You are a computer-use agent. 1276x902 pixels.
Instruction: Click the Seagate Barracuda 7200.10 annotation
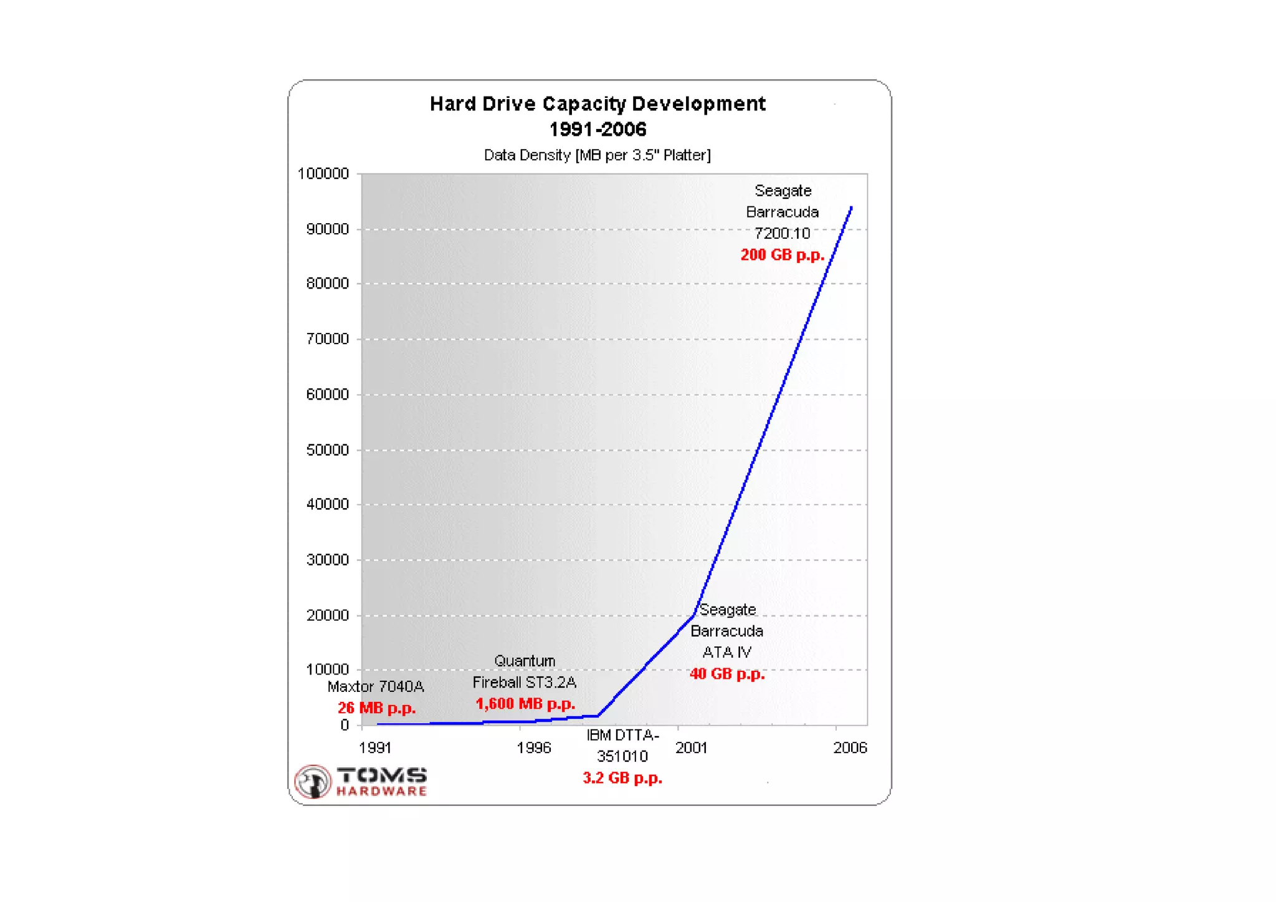[x=782, y=212]
